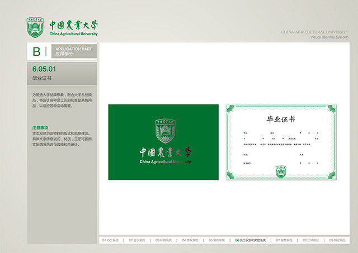Go to the B3 环境系统 tab
The width and height of the screenshot is (358, 253).
[163, 240]
